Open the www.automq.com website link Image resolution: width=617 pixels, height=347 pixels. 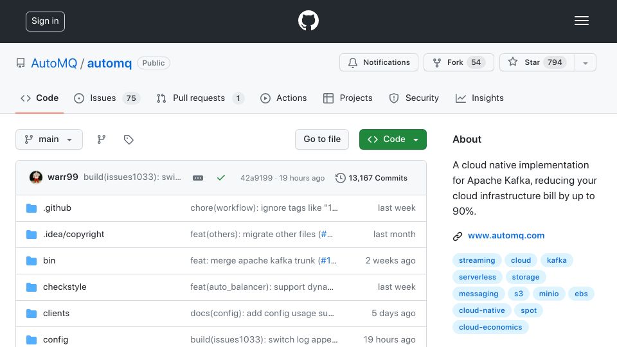point(506,236)
